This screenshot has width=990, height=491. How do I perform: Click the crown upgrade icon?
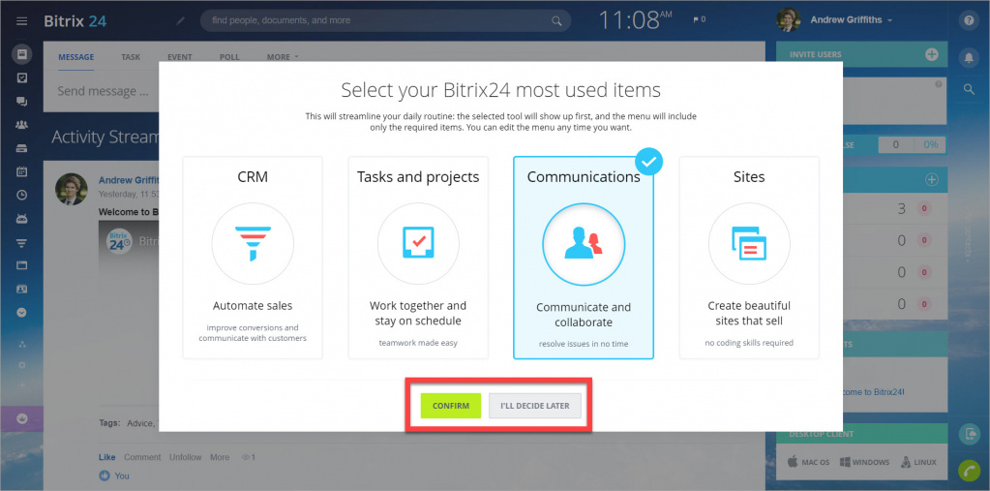tap(21, 418)
